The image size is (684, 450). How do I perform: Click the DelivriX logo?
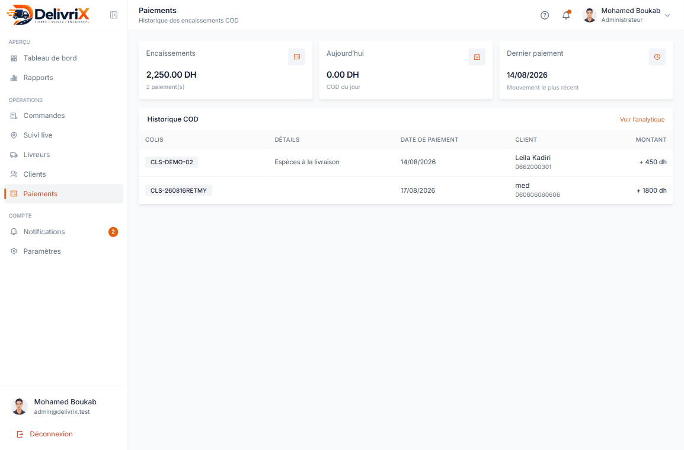point(49,15)
